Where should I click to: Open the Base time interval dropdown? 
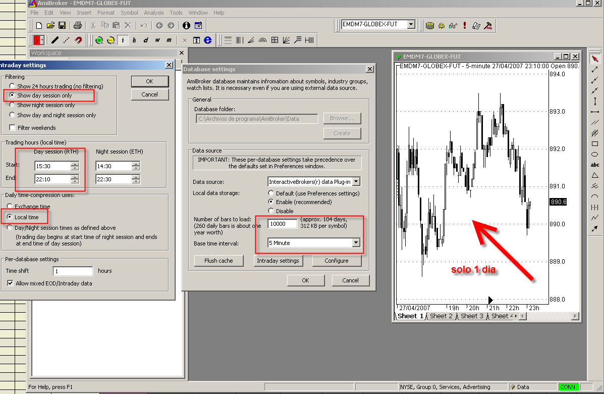point(356,243)
